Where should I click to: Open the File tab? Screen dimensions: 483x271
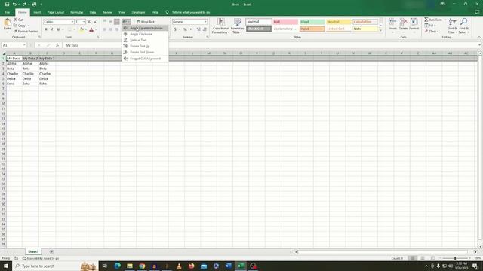tap(7, 12)
